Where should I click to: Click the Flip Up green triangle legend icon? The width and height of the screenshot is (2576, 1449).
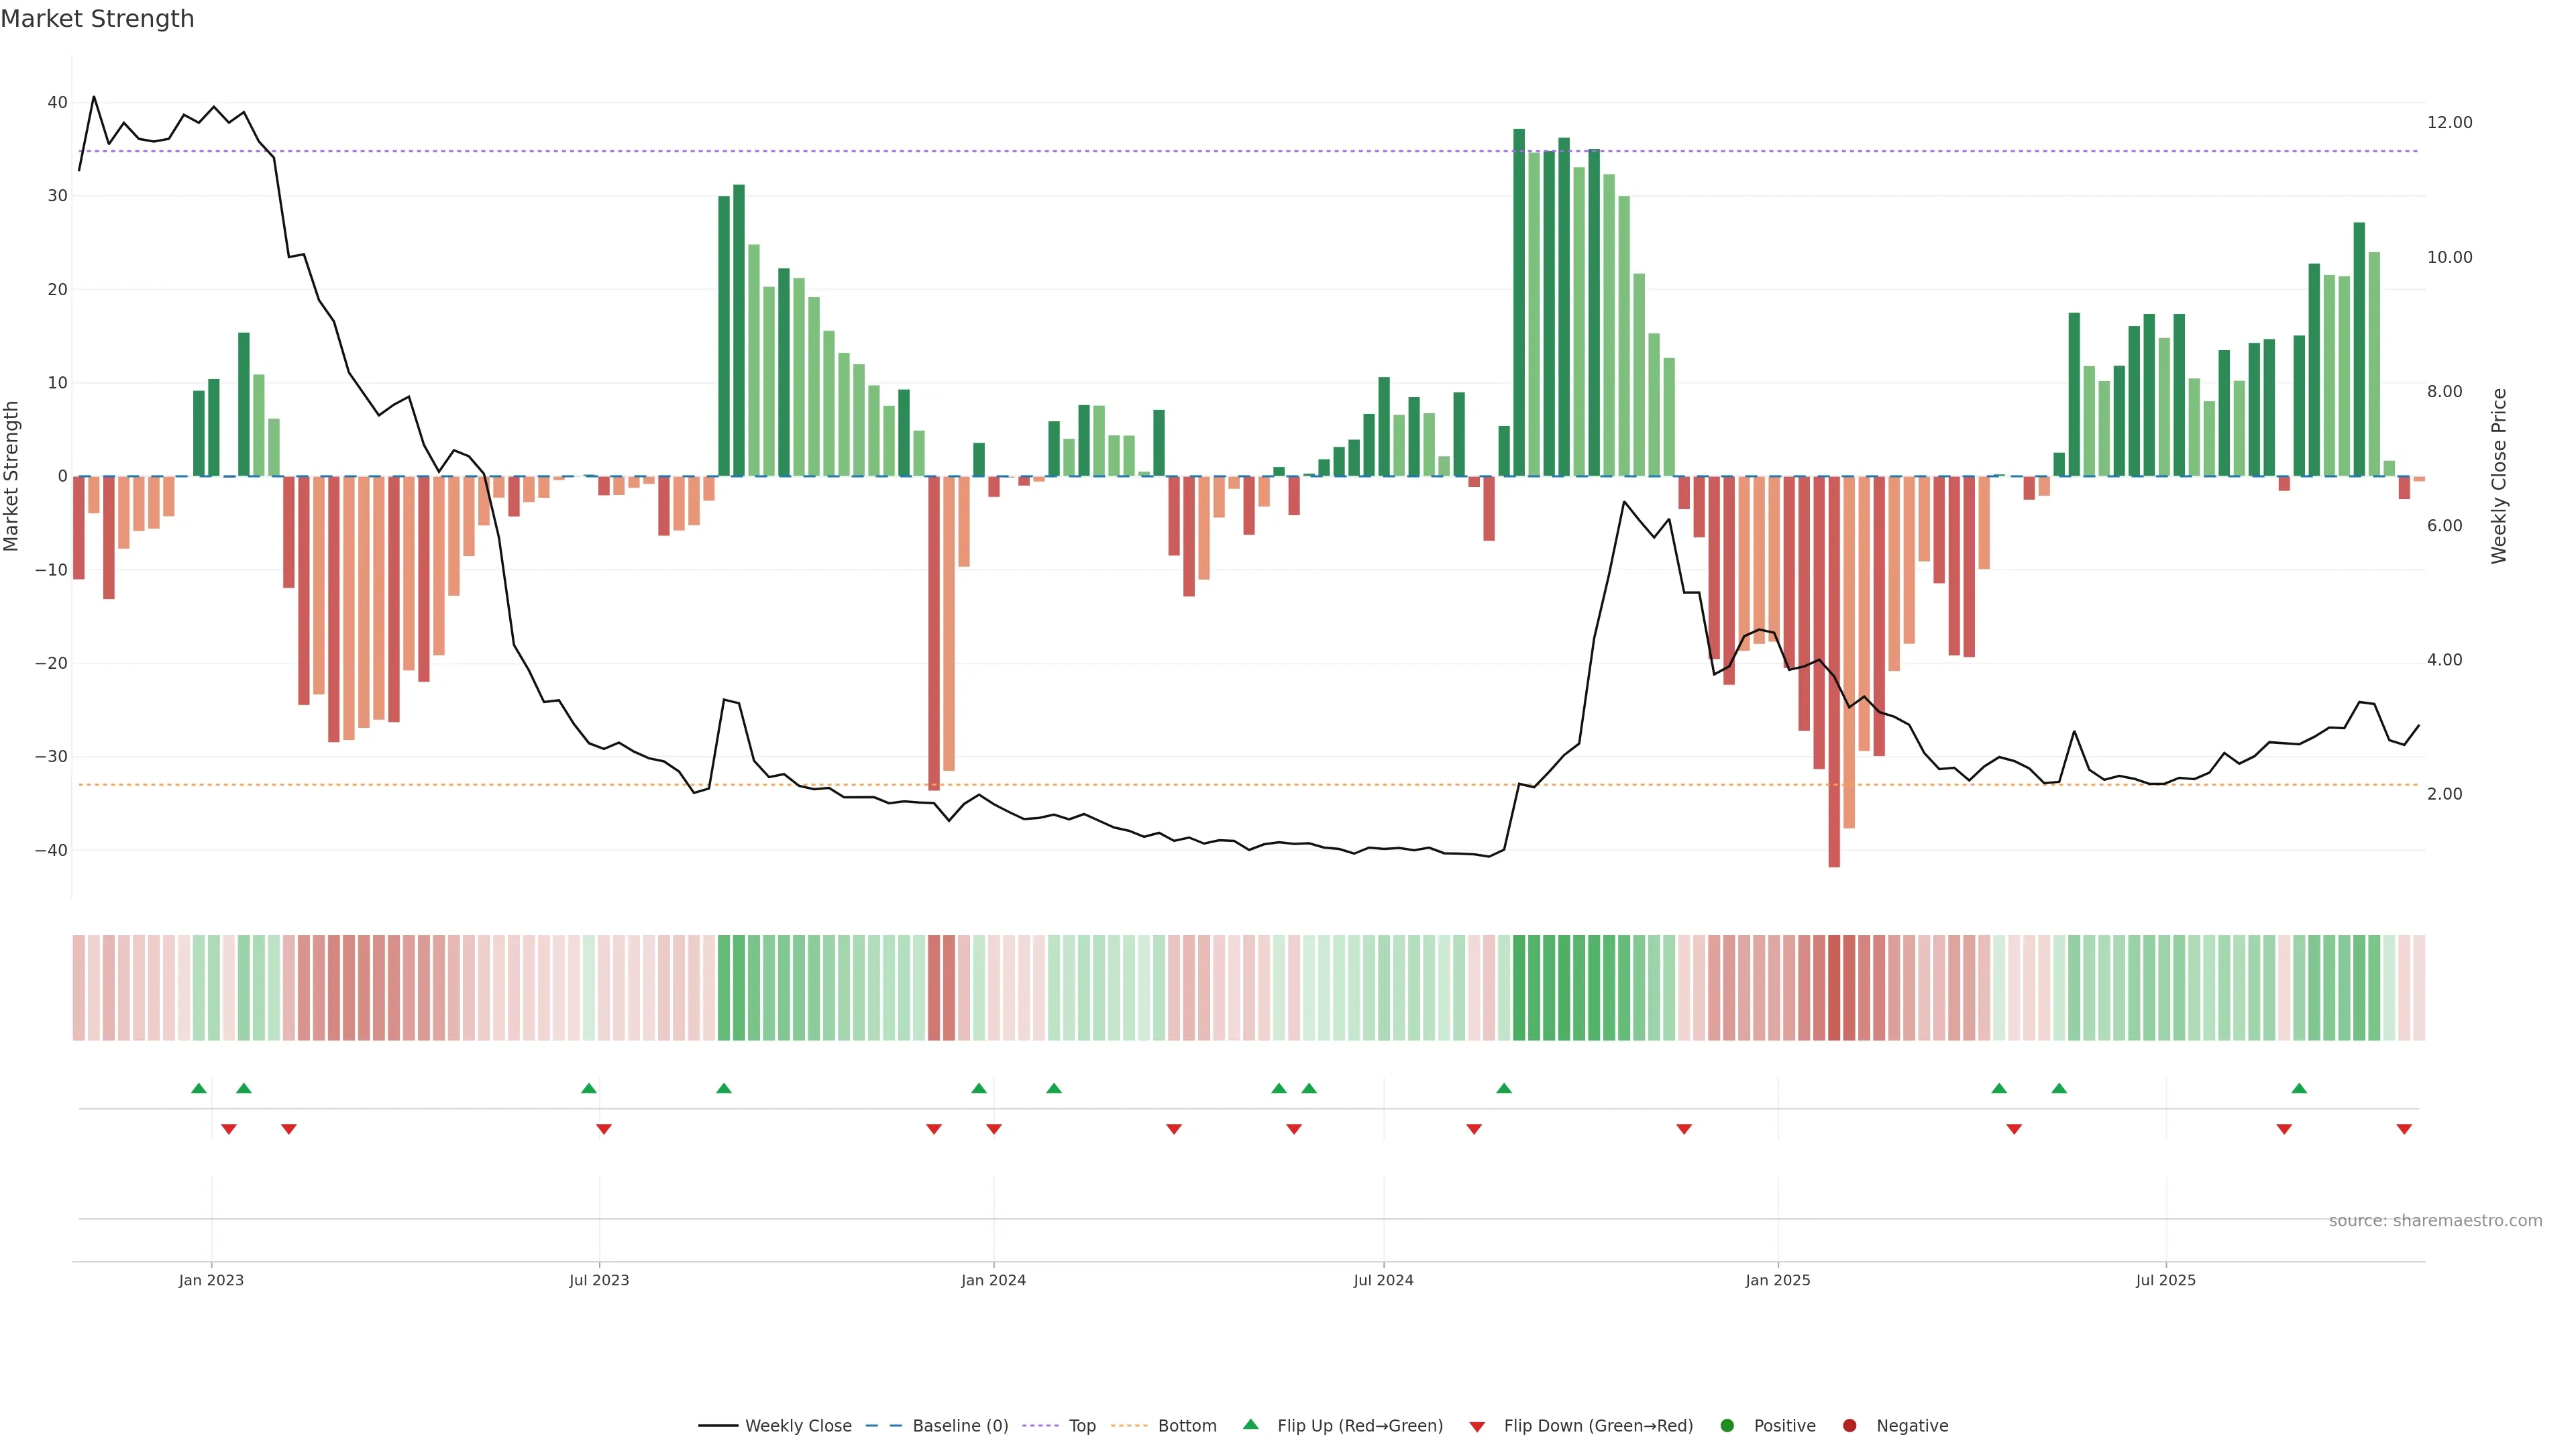coord(1250,1424)
